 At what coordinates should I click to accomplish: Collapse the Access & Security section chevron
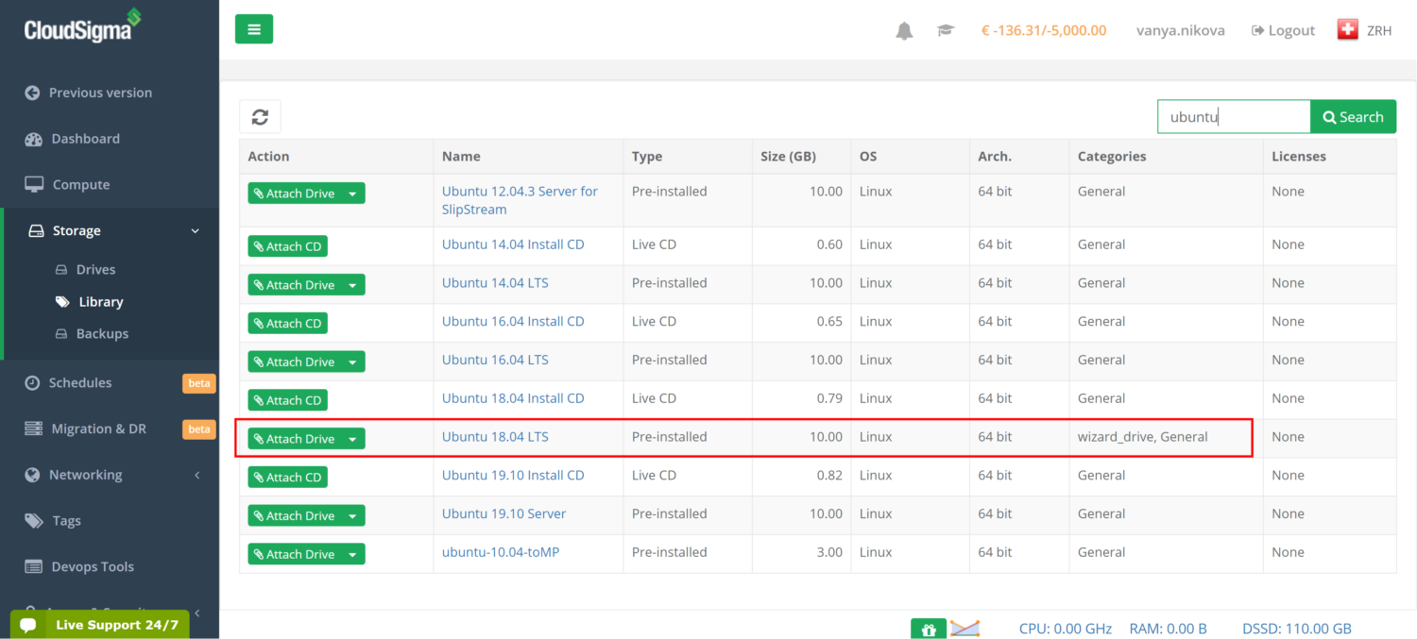(196, 613)
